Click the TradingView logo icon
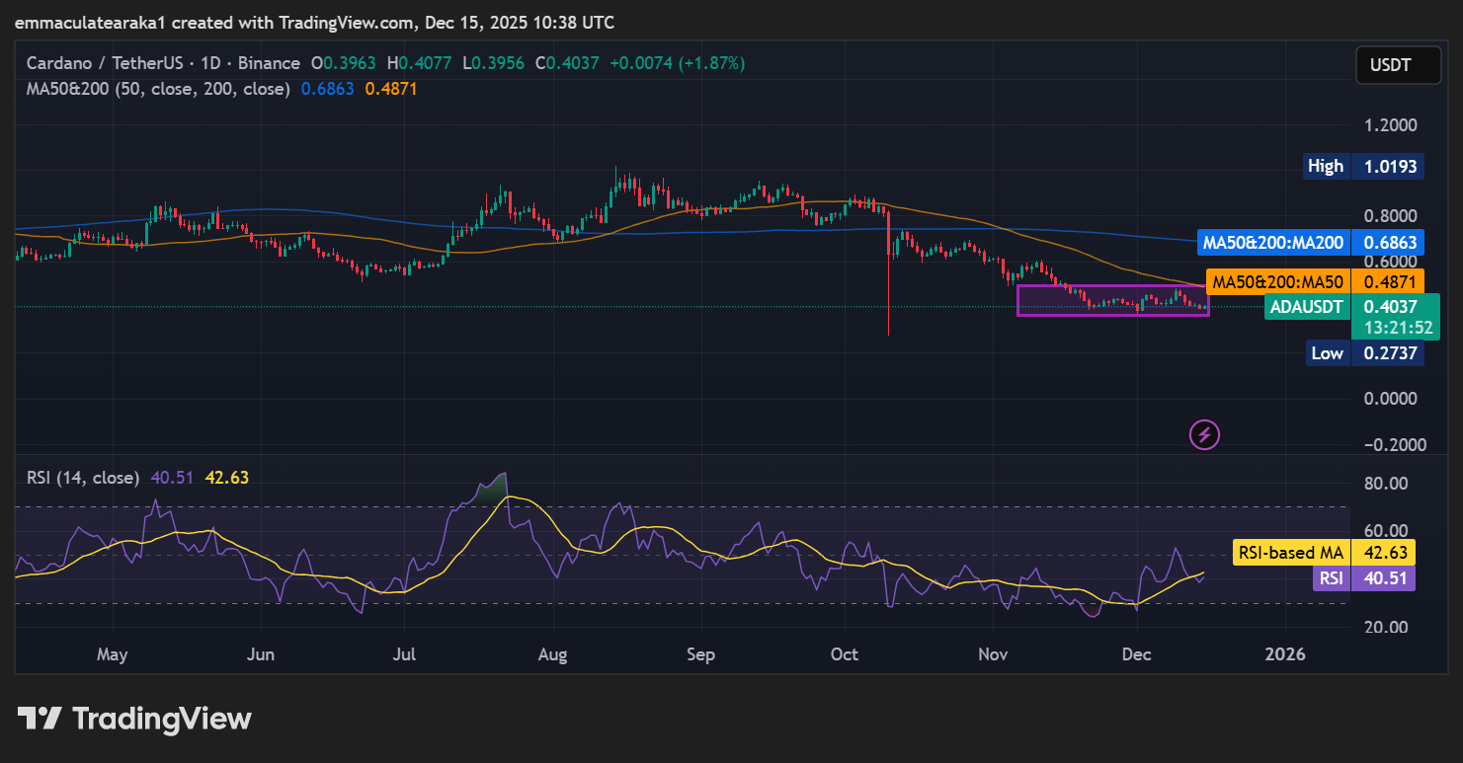Screen dimensions: 1463x763 (x=41, y=719)
